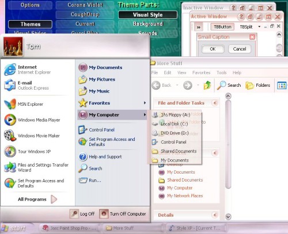The image size is (288, 234).
Task: Open Windows Movie Maker
Action: click(x=32, y=136)
